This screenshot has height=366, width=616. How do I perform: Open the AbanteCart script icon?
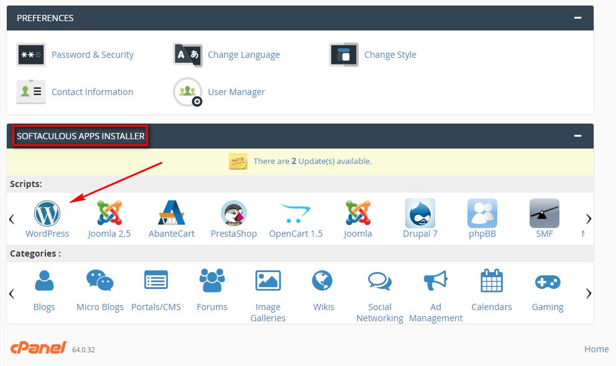(x=172, y=213)
